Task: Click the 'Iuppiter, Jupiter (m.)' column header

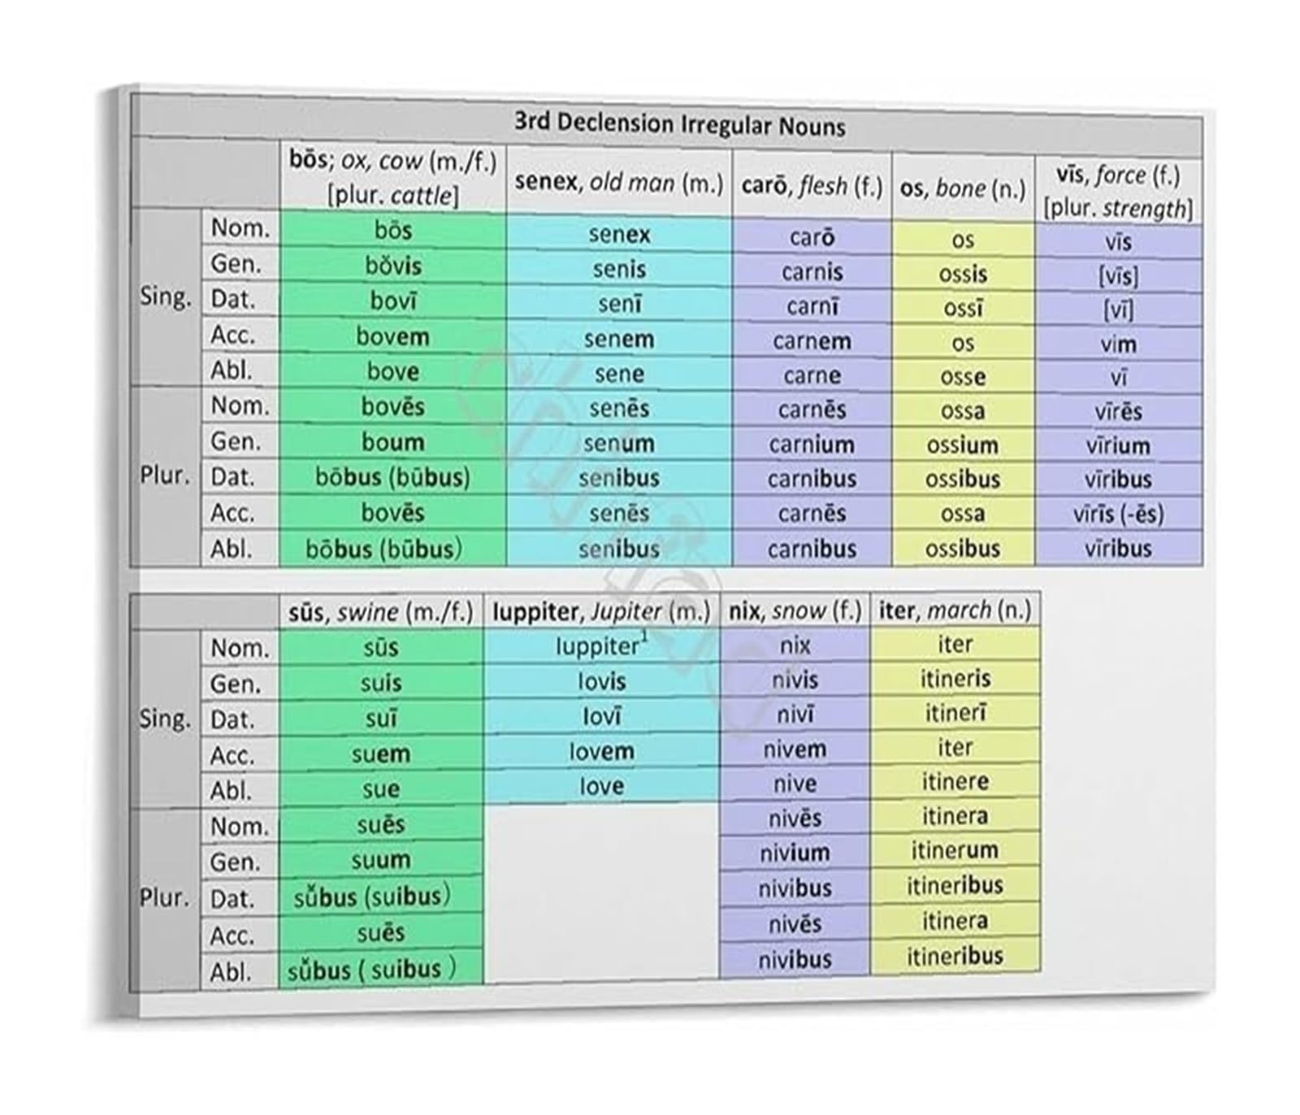Action: click(x=601, y=612)
